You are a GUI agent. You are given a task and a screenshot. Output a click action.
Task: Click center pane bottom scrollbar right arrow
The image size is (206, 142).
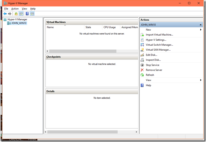136,132
